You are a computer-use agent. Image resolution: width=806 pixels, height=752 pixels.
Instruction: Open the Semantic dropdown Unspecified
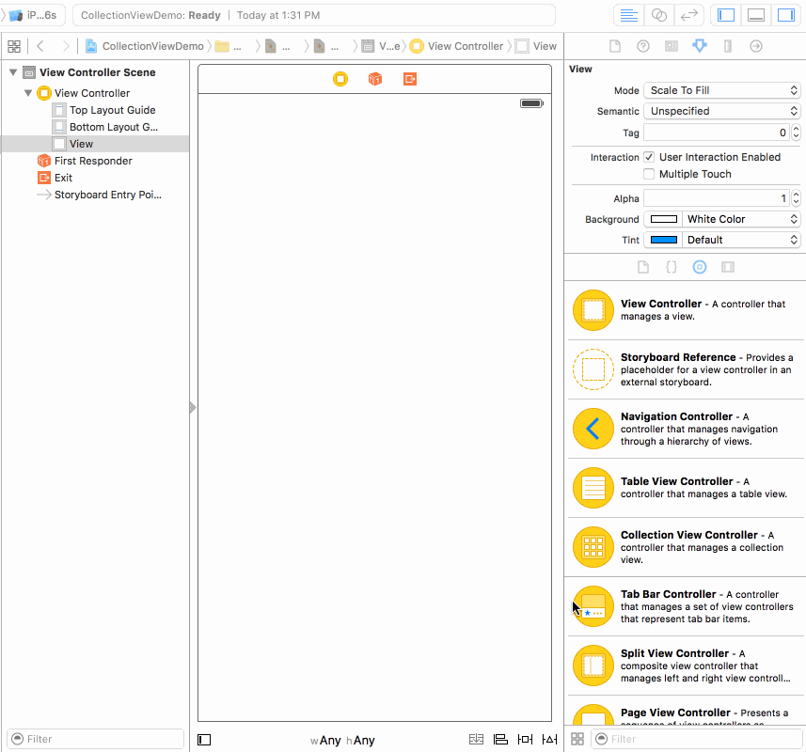(x=722, y=111)
